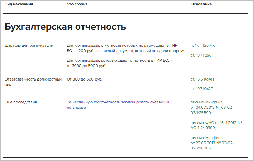Click the Что грозит column header

[77, 4]
